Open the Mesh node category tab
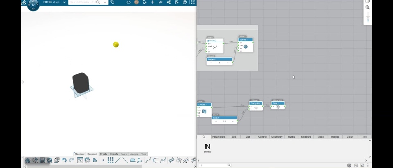The height and width of the screenshot is (168, 393). (321, 137)
